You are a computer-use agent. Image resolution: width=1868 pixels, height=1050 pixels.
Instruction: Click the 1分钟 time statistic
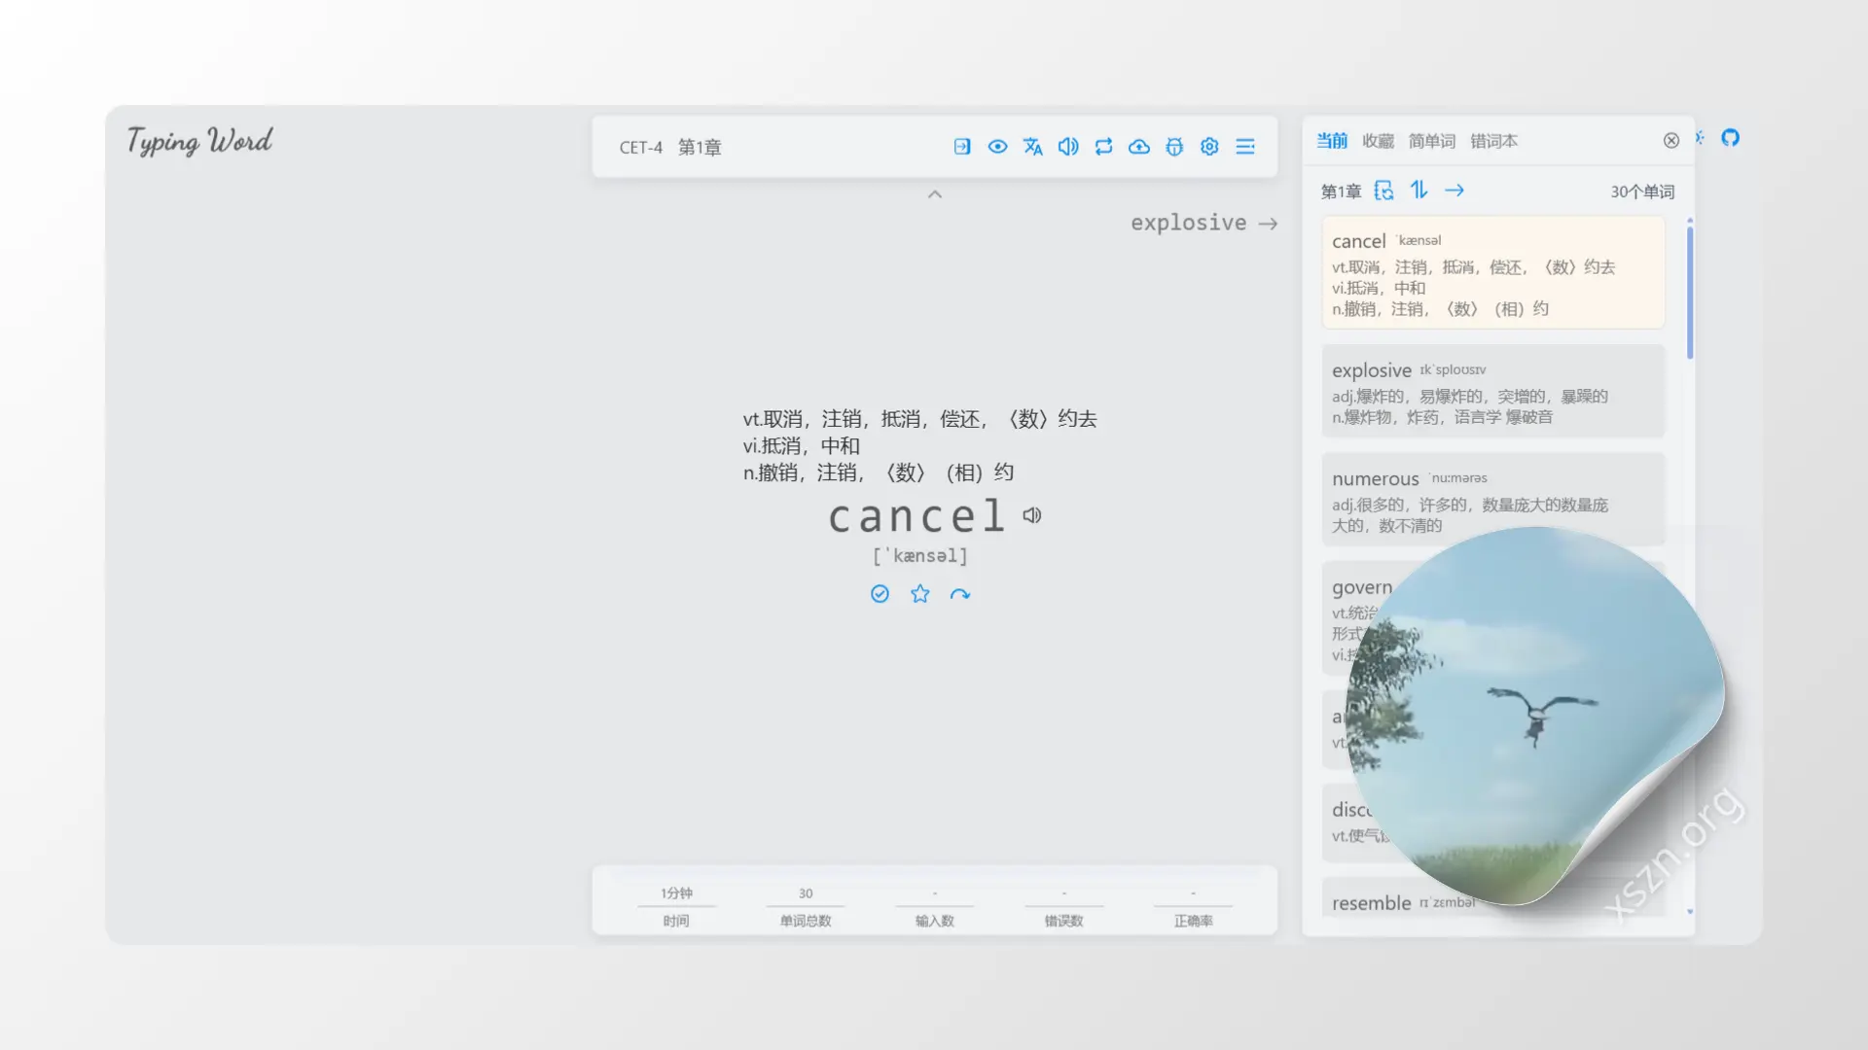[676, 906]
